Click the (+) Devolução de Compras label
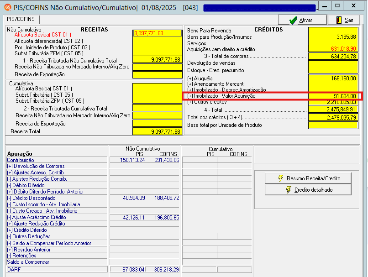 point(36,166)
